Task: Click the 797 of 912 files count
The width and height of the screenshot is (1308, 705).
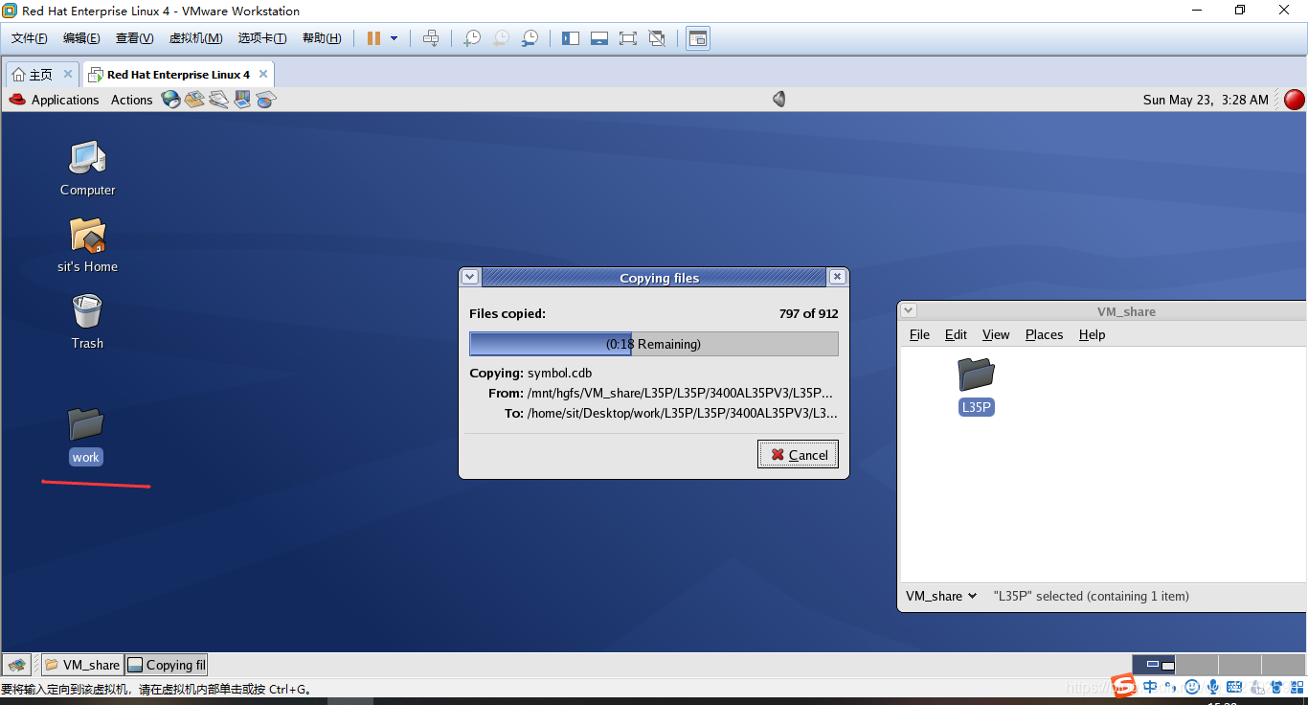Action: pos(809,313)
